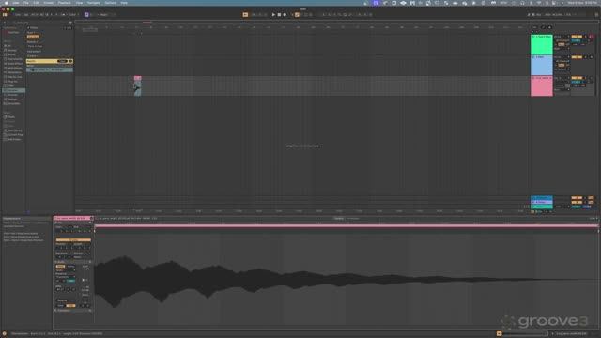
Task: Select Max for Live browser category
Action: [15, 77]
